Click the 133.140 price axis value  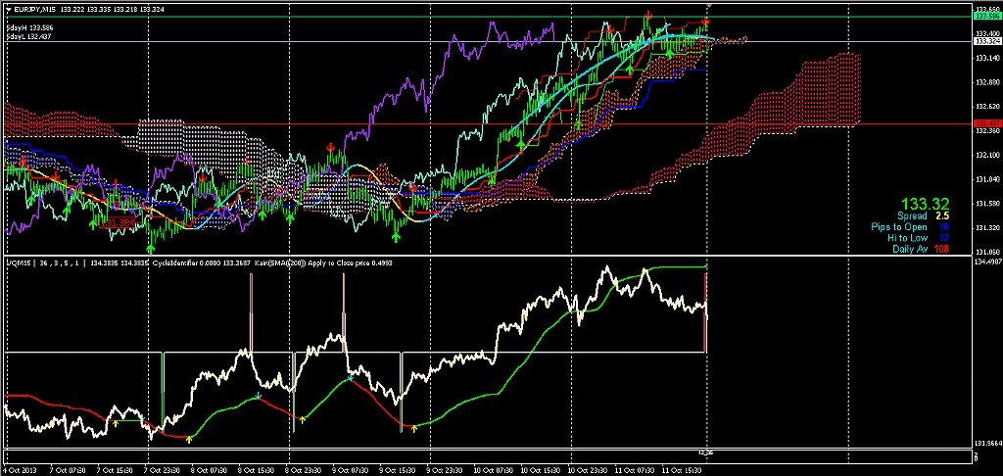tap(987, 58)
